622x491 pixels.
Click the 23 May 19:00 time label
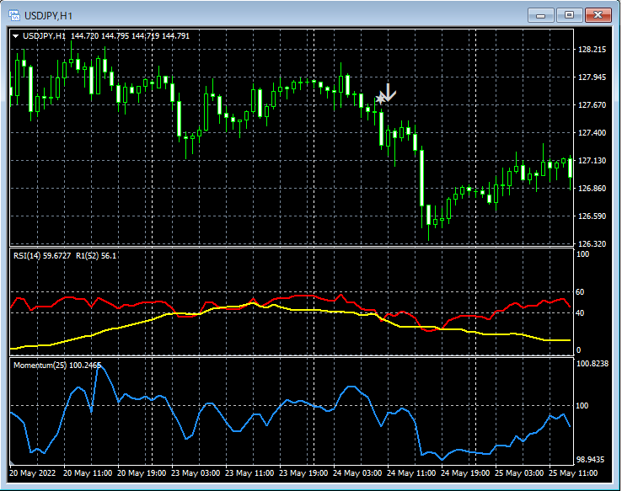click(x=303, y=473)
